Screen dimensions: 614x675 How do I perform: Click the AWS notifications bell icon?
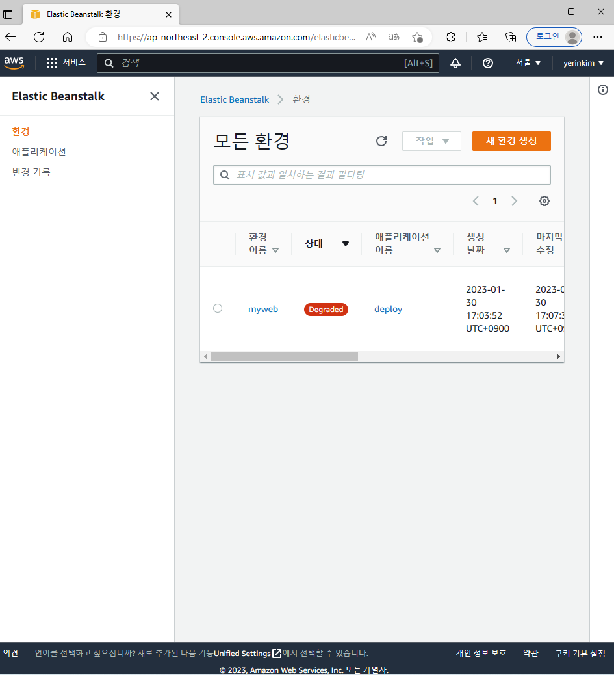point(455,63)
